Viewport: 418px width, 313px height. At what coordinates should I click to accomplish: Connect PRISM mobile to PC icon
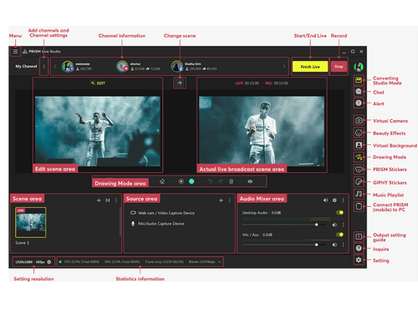pos(359,206)
